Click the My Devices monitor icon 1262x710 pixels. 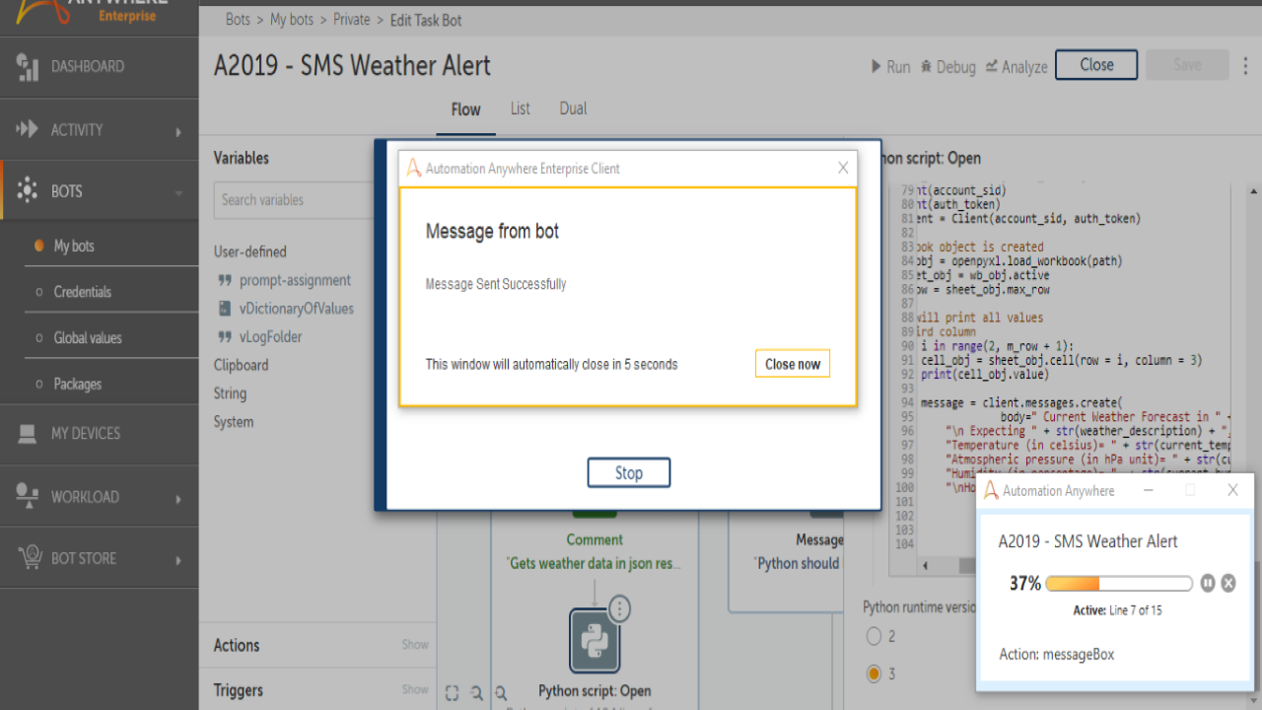(27, 433)
